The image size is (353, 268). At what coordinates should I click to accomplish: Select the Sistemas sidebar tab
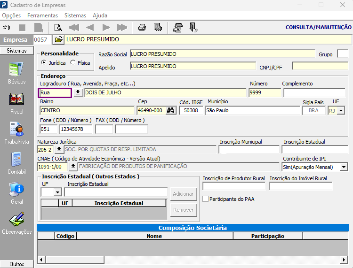16,51
